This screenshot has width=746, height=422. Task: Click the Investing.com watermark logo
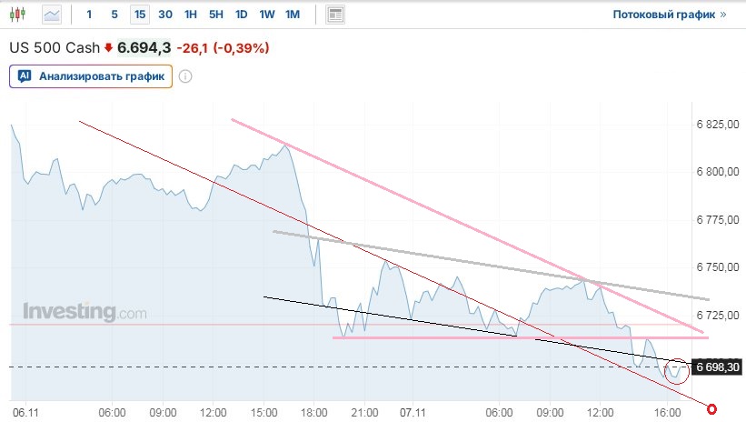(85, 312)
